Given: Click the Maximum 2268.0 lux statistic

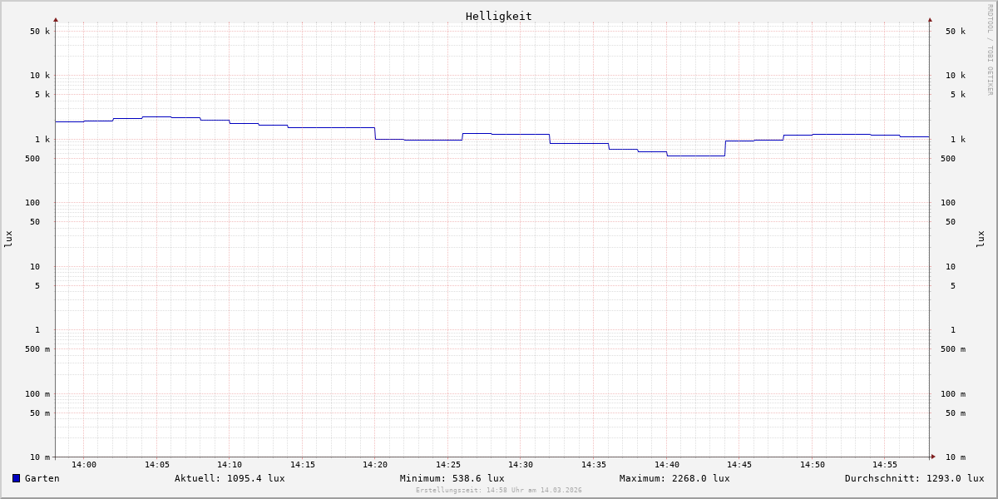Looking at the screenshot, I should tap(674, 478).
